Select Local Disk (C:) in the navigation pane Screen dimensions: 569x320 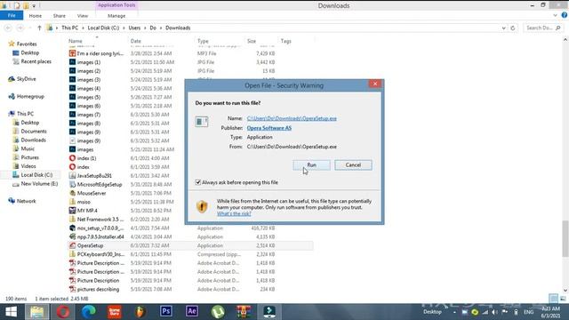point(32,174)
